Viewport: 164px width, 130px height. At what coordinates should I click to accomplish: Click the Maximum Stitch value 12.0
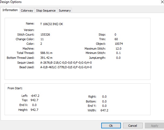coord(118,49)
